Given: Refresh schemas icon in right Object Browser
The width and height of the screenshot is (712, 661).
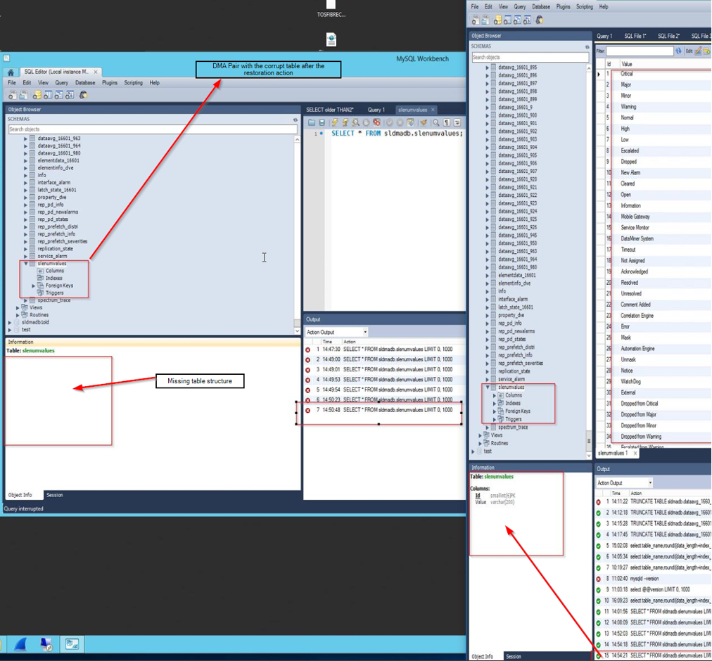Looking at the screenshot, I should (x=587, y=46).
